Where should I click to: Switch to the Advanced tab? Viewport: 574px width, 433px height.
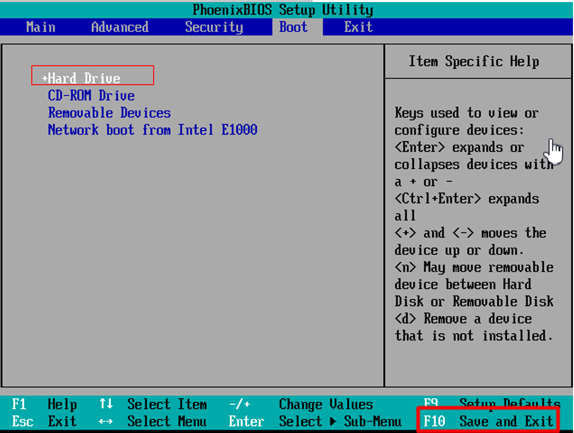pyautogui.click(x=119, y=27)
